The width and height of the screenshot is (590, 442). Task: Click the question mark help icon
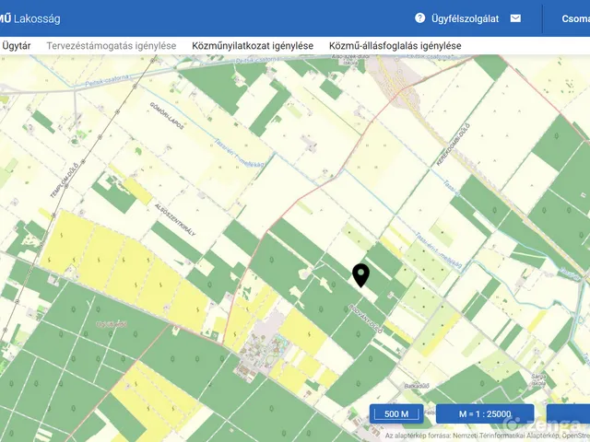420,18
